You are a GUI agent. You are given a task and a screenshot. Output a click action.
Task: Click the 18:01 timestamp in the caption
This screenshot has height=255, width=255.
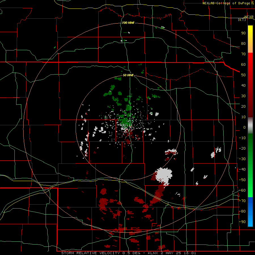tap(190, 253)
